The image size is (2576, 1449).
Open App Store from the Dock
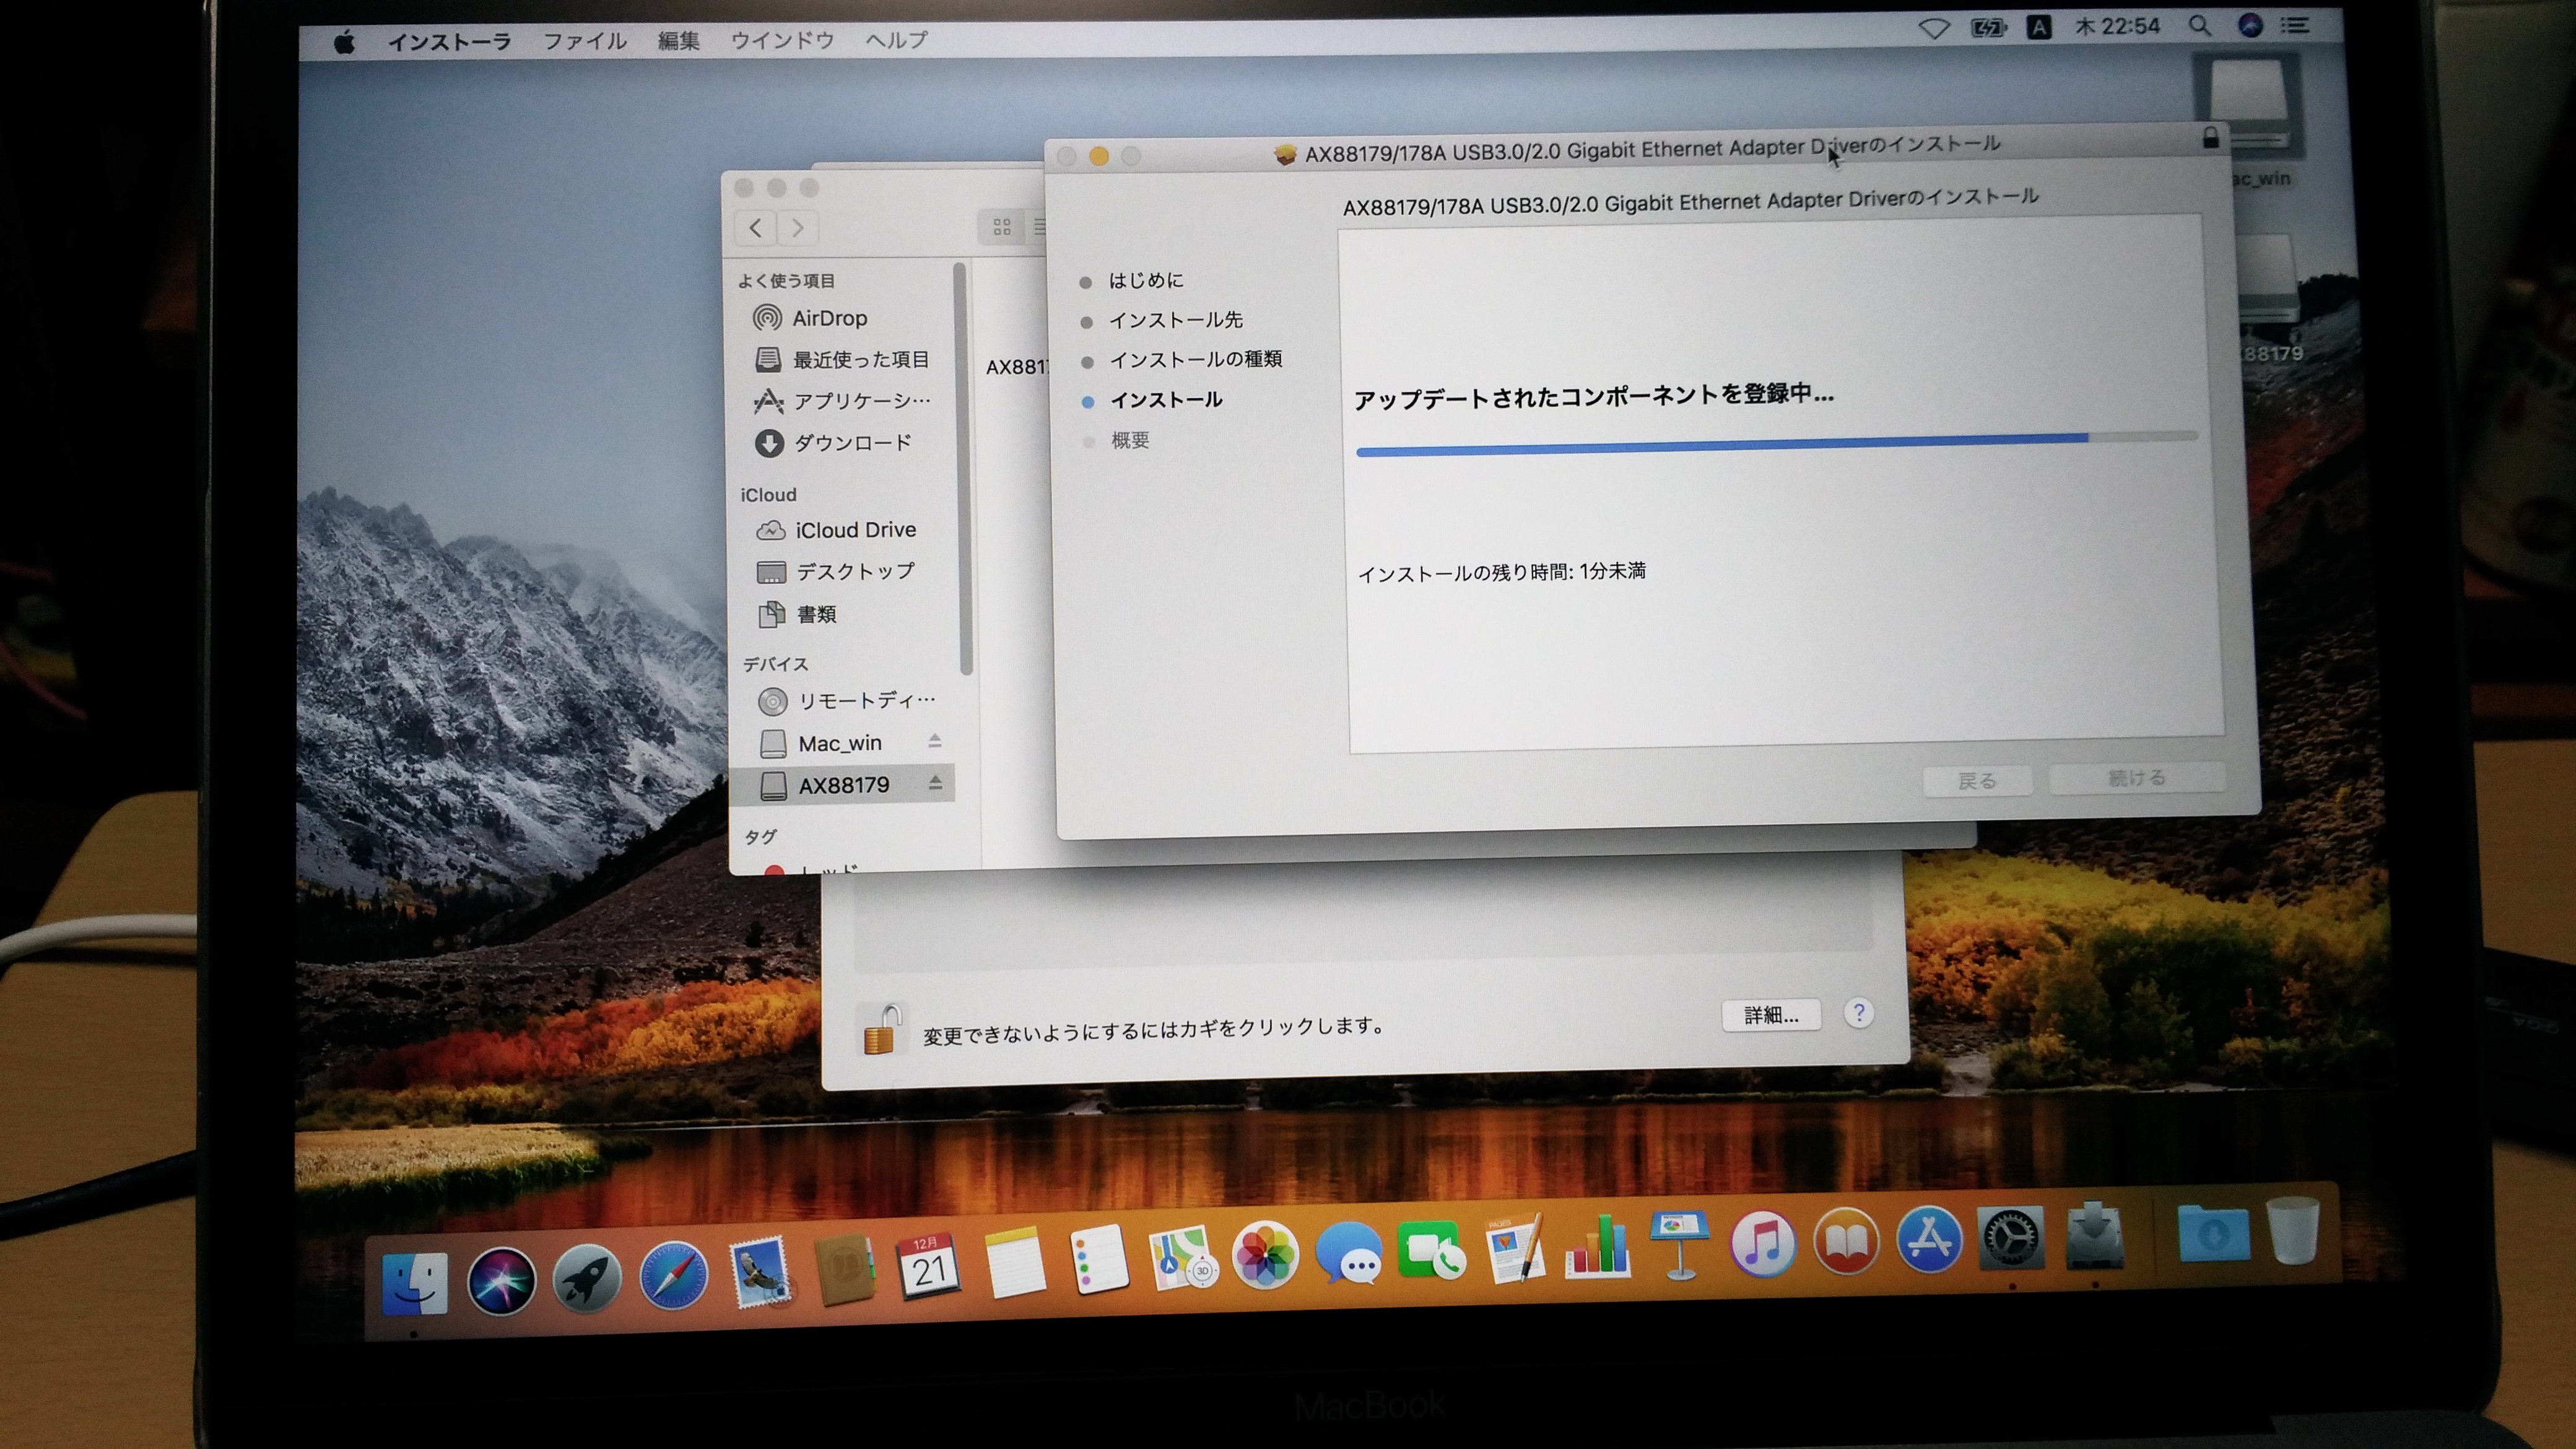(x=1928, y=1239)
